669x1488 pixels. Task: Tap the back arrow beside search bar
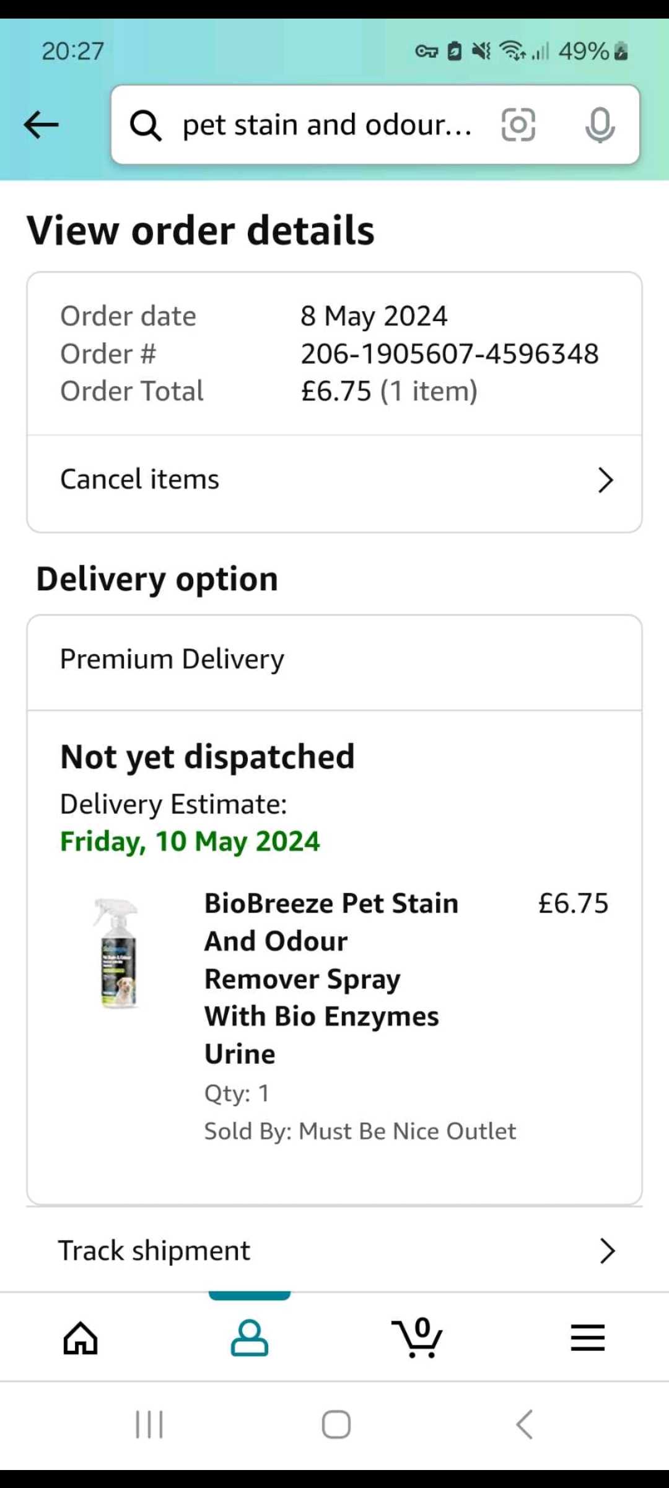[41, 125]
